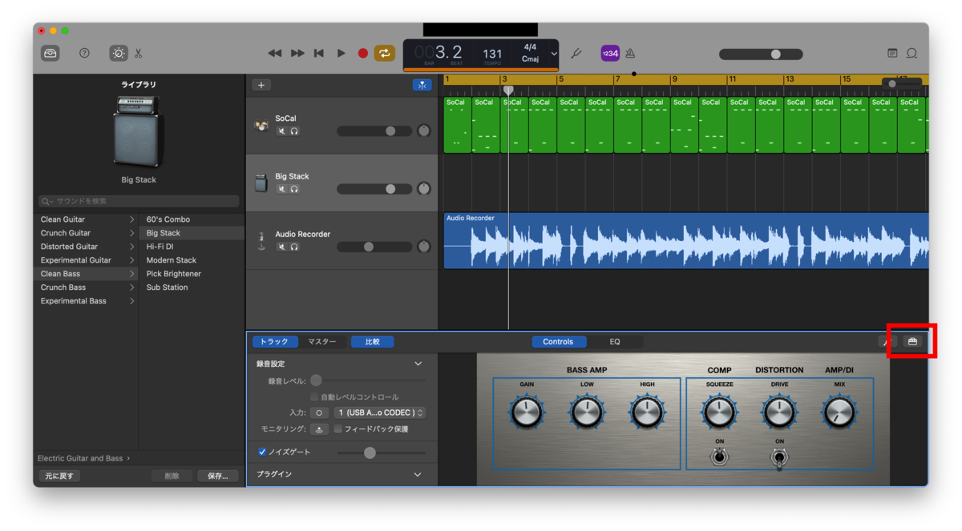Open the Loop Browser

click(x=911, y=54)
